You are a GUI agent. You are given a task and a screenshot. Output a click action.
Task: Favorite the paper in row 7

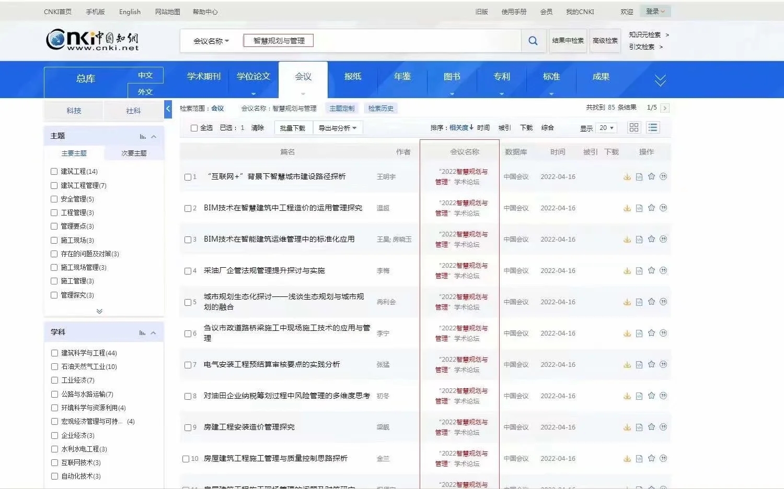click(x=651, y=364)
